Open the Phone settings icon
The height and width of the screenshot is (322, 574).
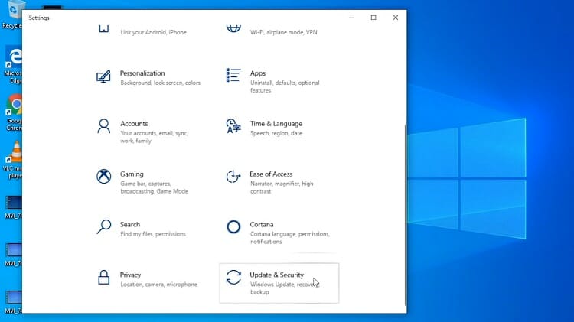pos(103,28)
